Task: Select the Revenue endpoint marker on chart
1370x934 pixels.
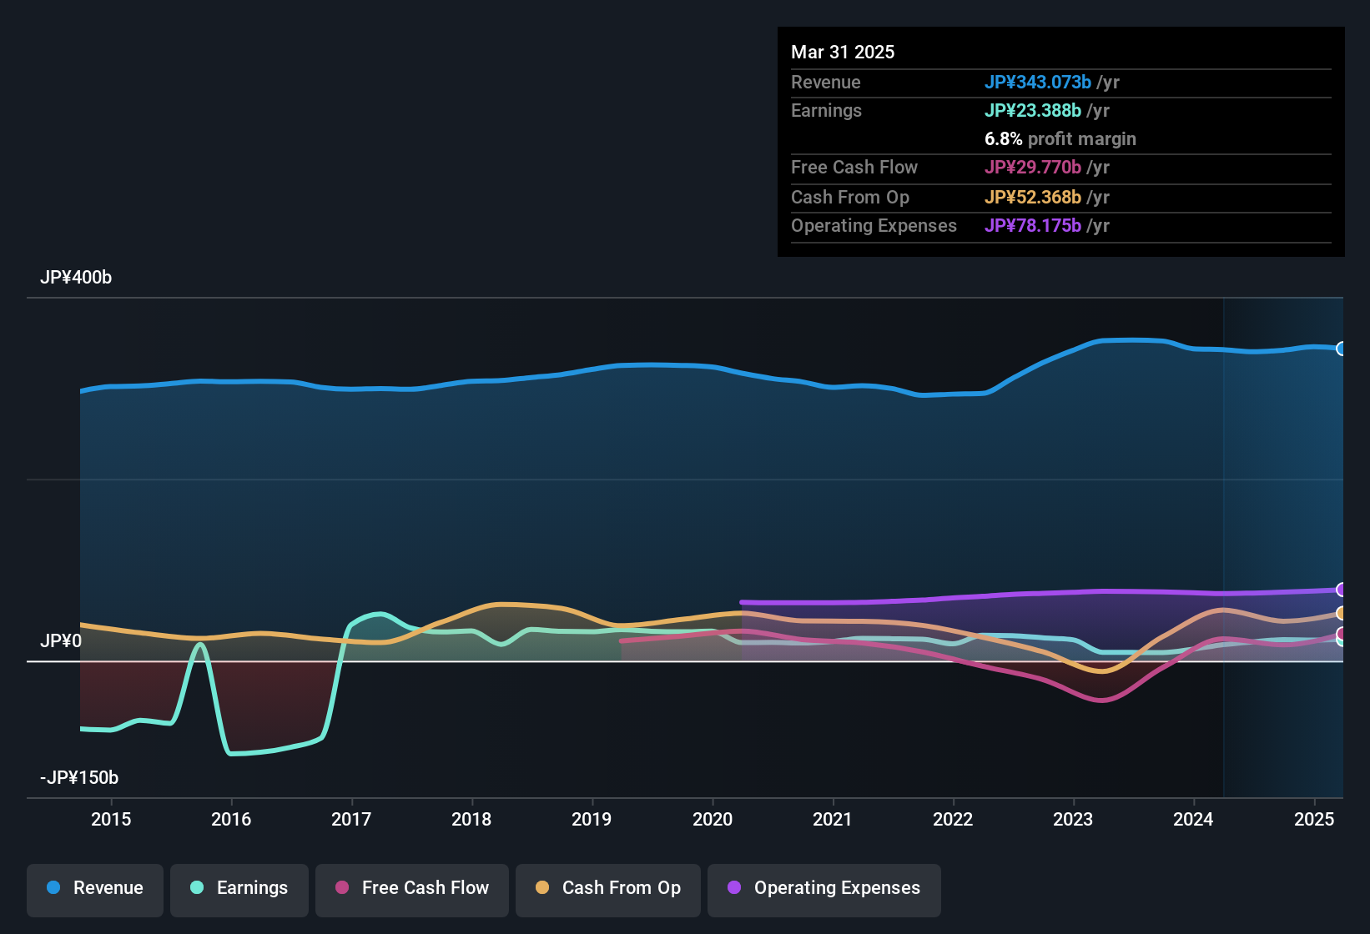Action: coord(1342,349)
